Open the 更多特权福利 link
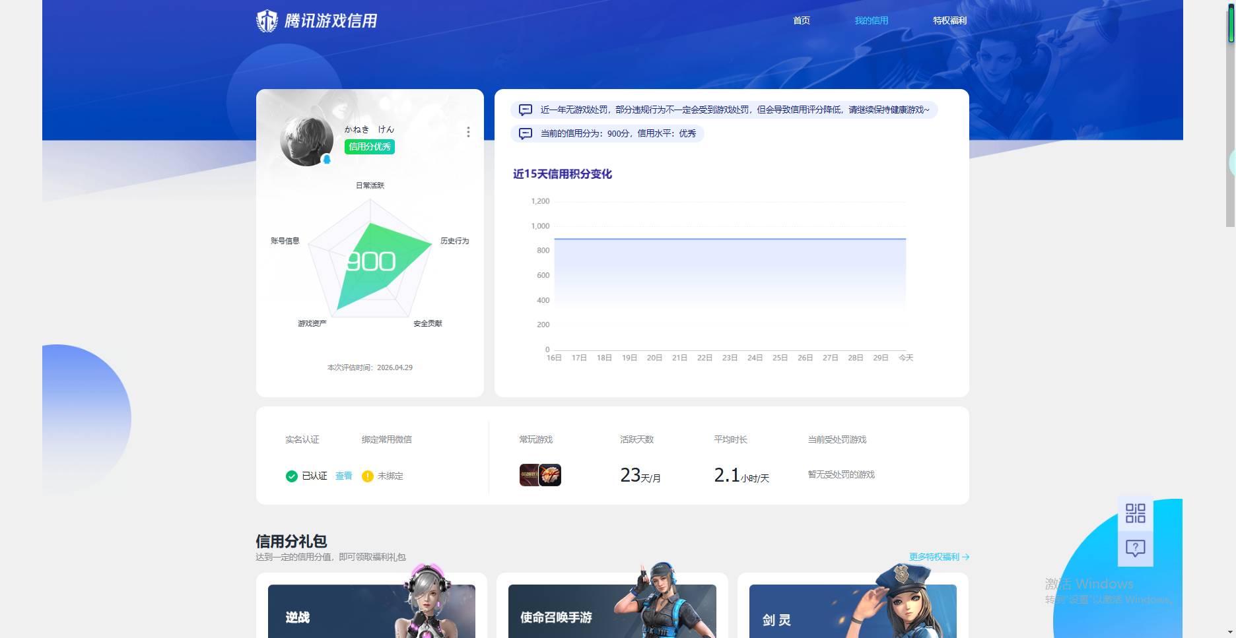Viewport: 1236px width, 638px height. click(939, 557)
